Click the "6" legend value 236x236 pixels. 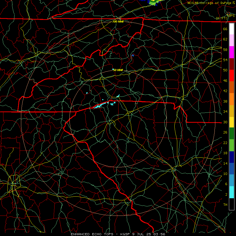coord(226,184)
